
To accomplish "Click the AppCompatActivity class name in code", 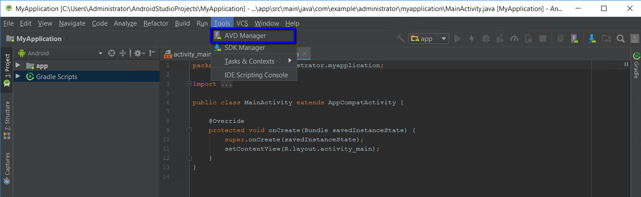I will point(362,102).
